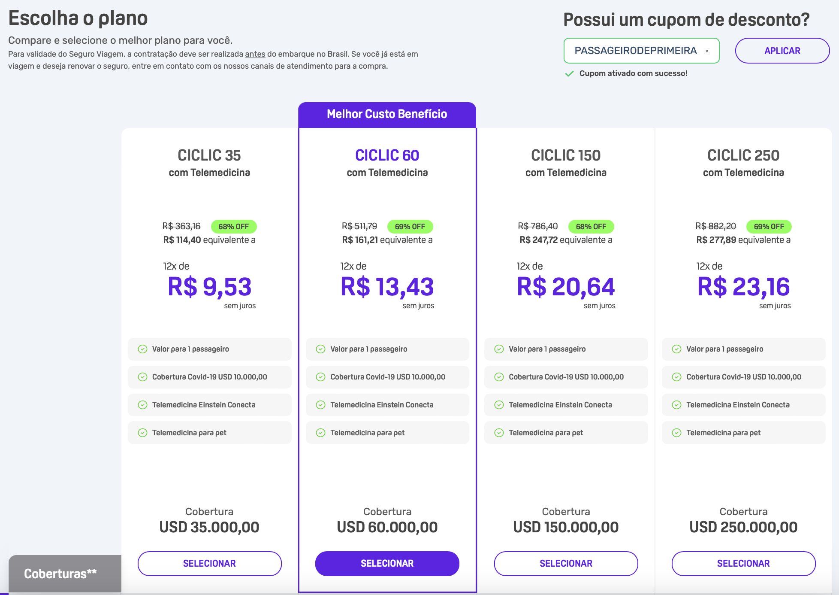Viewport: 839px width, 595px height.
Task: Click the green checkmark beside Cupom ativado com sucesso
Action: [569, 74]
